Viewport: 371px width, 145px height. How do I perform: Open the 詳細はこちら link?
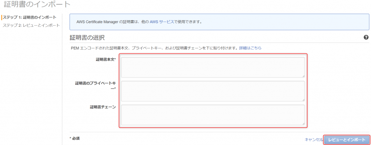click(250, 48)
